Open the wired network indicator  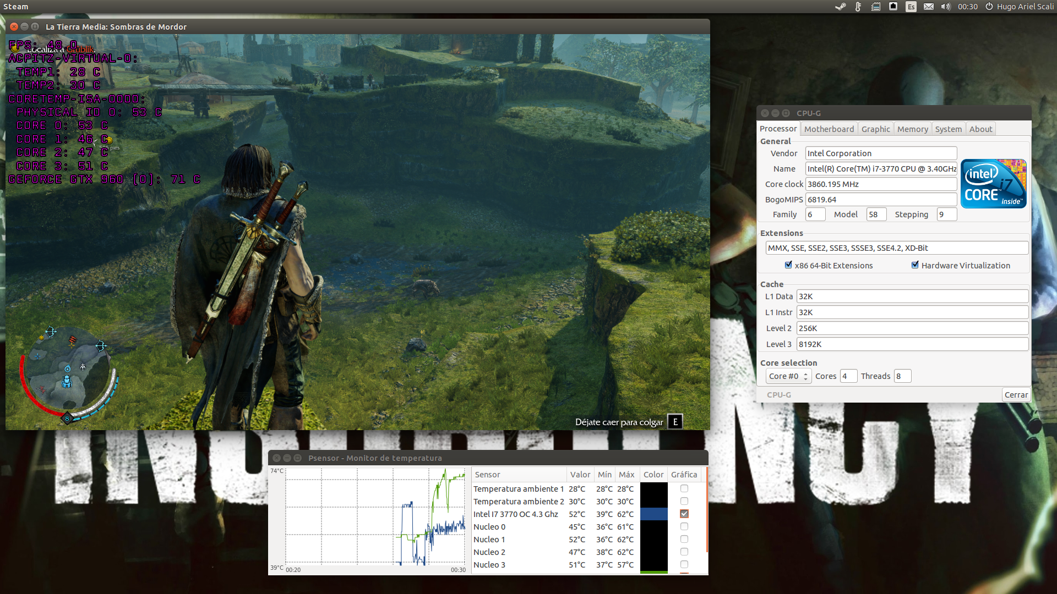point(893,7)
